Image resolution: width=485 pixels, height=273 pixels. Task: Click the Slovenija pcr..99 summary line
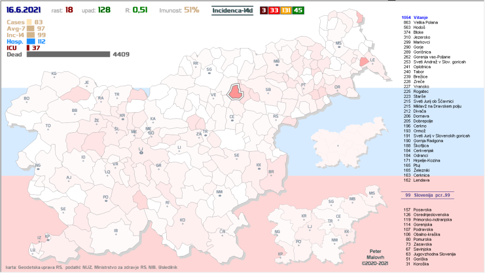427,195
